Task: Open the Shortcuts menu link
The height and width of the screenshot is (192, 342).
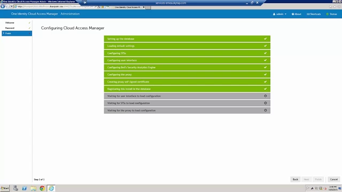Action: [x=314, y=14]
